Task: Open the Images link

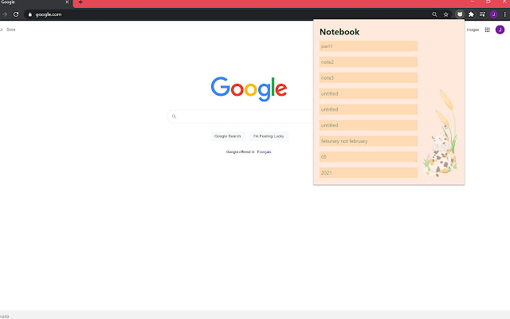Action: (473, 30)
